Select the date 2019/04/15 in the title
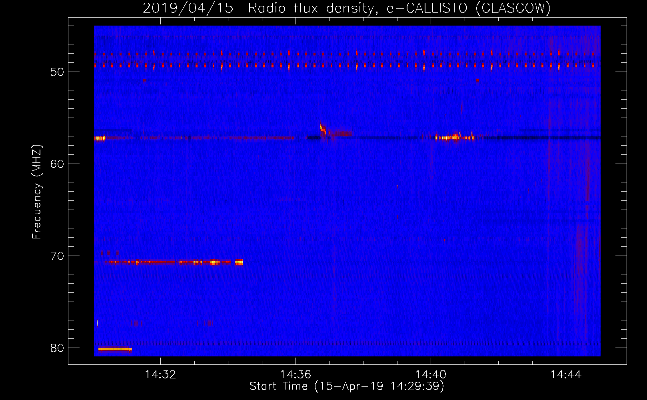This screenshot has width=647, height=400. click(188, 8)
